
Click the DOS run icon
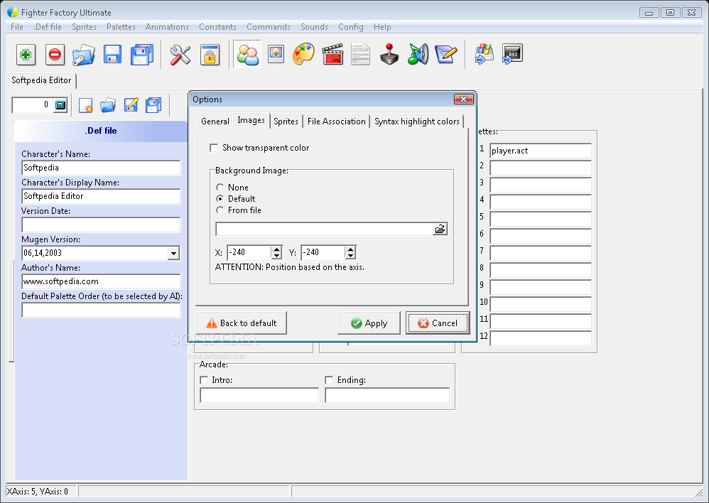512,54
